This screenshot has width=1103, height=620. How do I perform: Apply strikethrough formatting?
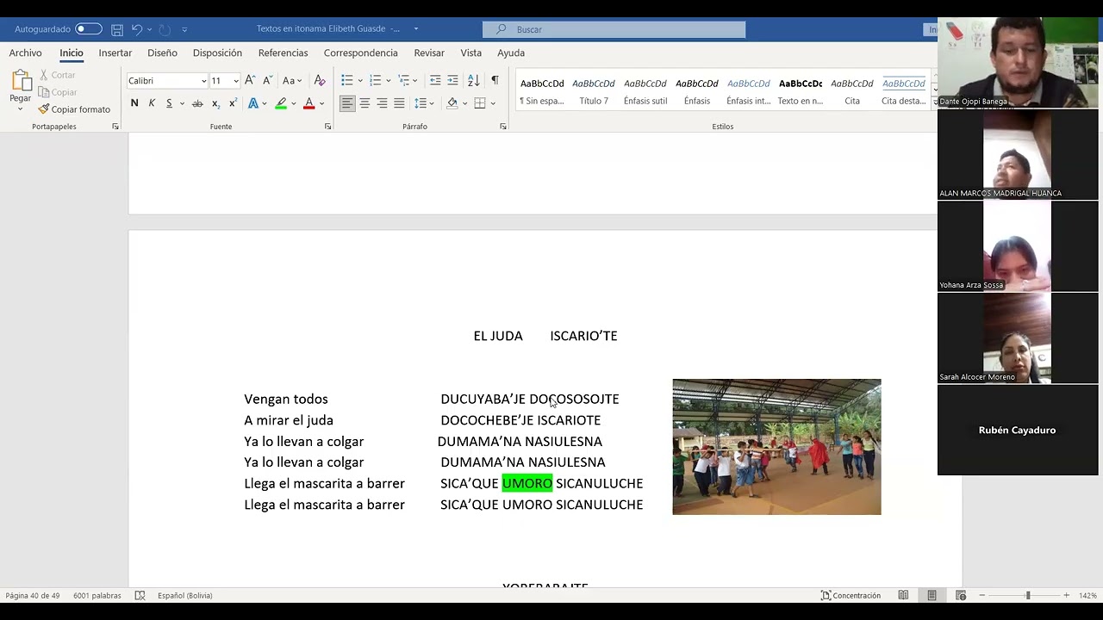197,103
